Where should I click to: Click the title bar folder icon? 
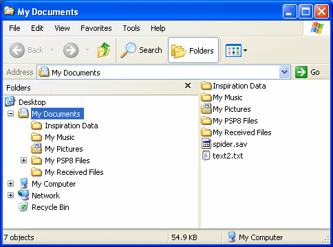tap(10, 11)
